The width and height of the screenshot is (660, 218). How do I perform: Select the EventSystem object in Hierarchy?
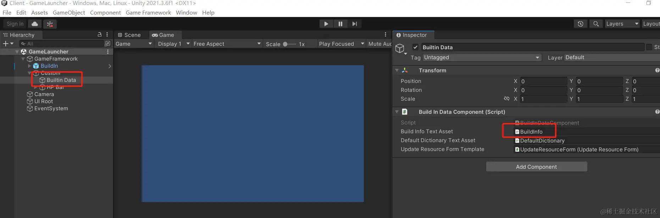(x=51, y=108)
